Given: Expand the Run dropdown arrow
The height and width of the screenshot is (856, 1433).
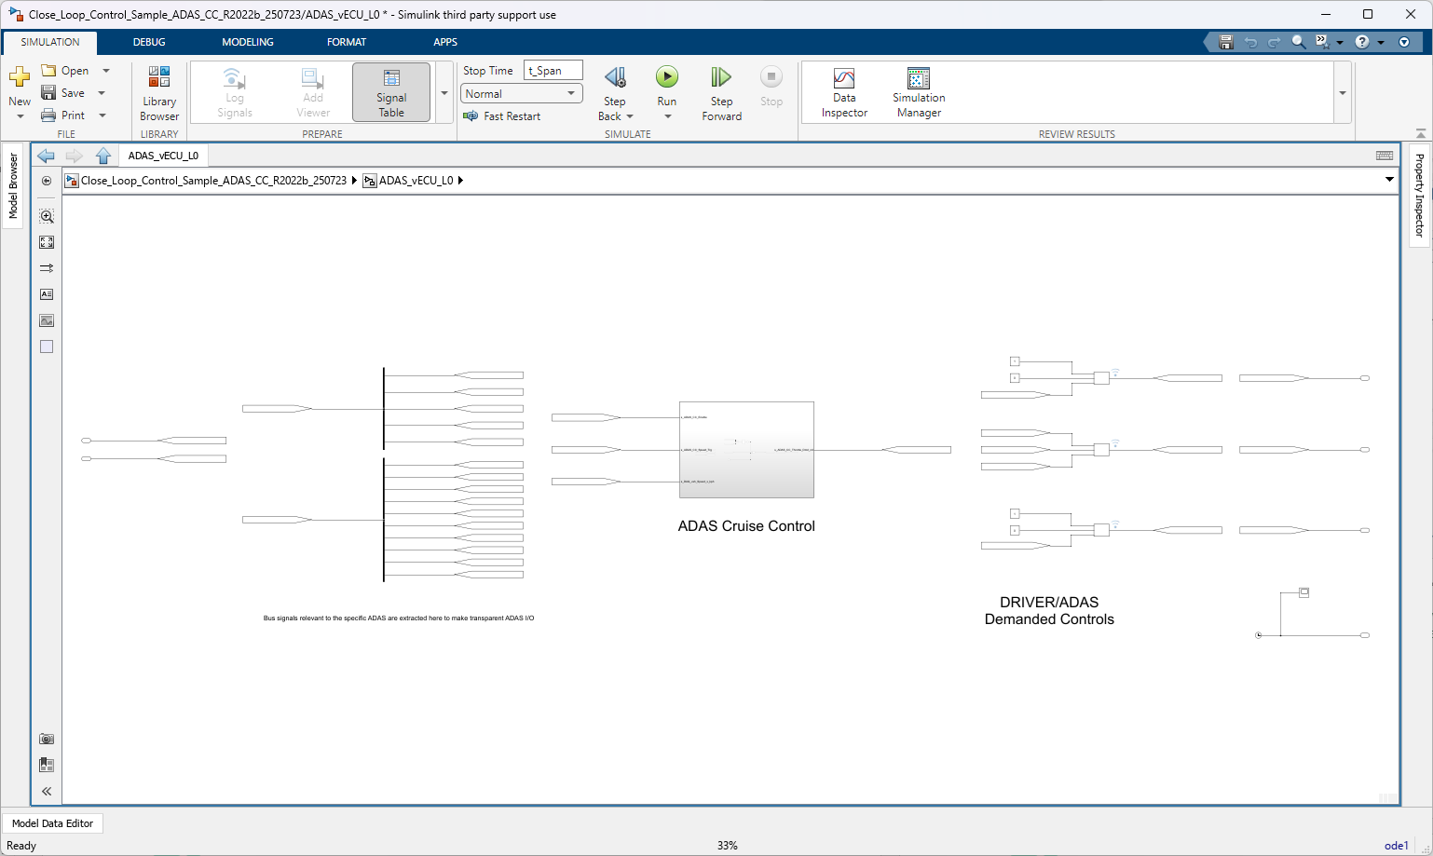Looking at the screenshot, I should 667,116.
